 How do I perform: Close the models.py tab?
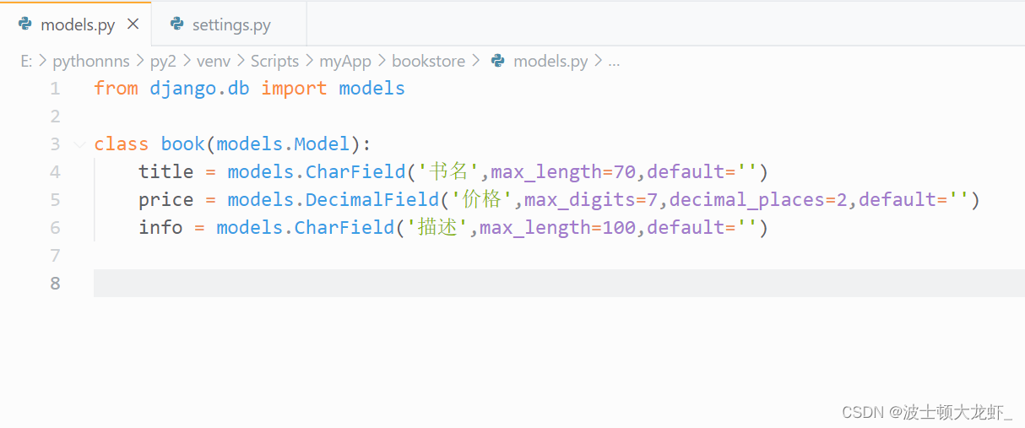[x=133, y=24]
